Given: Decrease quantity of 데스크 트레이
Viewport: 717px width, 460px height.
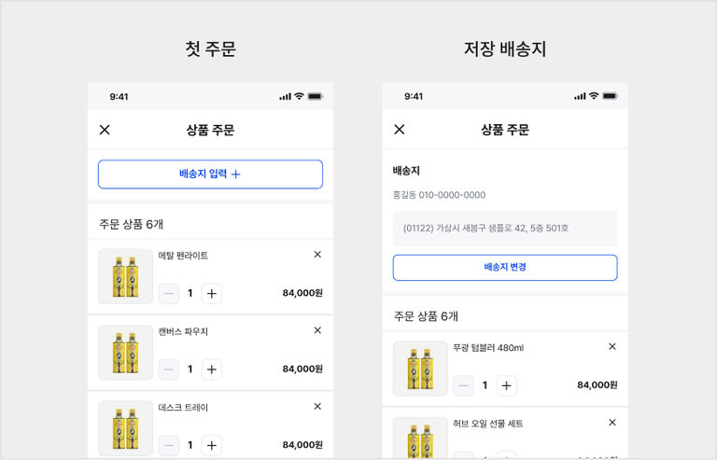Looking at the screenshot, I should [169, 445].
